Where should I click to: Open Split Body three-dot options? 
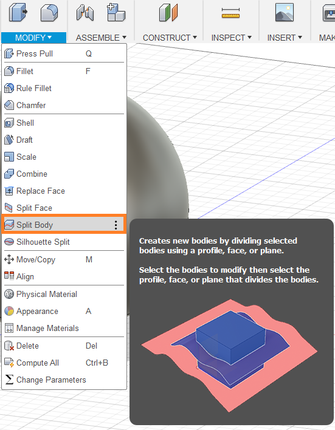click(x=116, y=225)
